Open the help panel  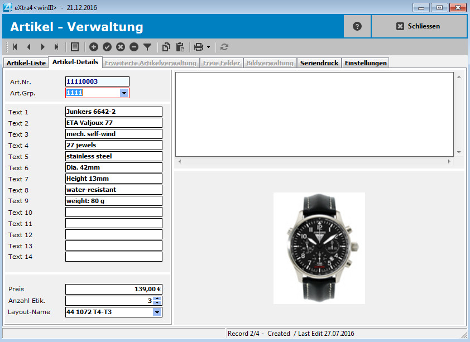click(357, 26)
